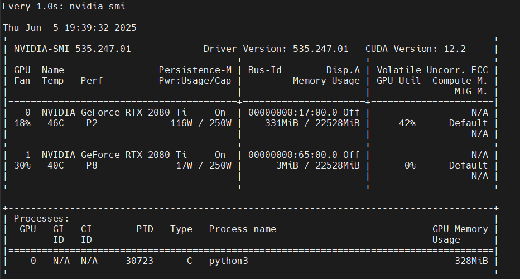This screenshot has height=279, width=520.
Task: Click the 'Bus-Id' column header
Action: tap(264, 70)
